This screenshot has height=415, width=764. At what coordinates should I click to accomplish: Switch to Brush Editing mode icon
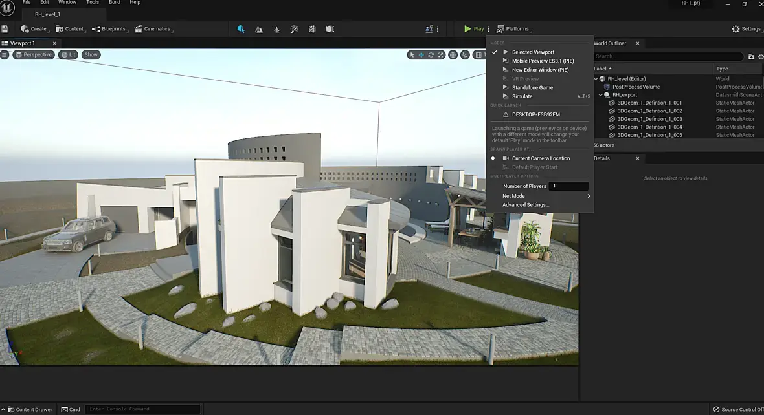[330, 28]
